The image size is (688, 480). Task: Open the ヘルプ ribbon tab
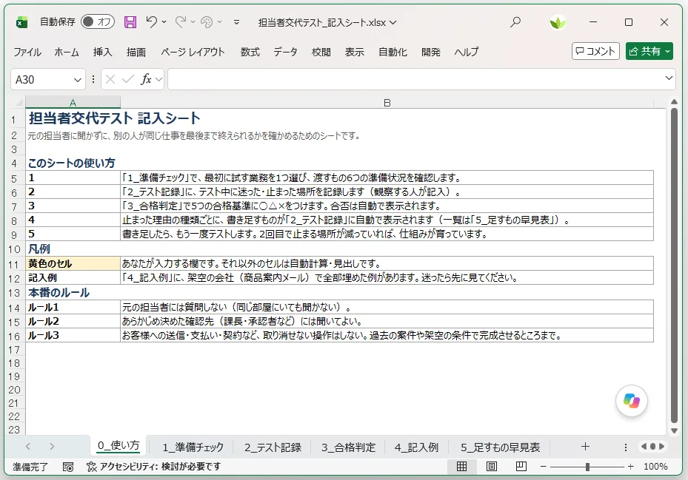point(467,52)
